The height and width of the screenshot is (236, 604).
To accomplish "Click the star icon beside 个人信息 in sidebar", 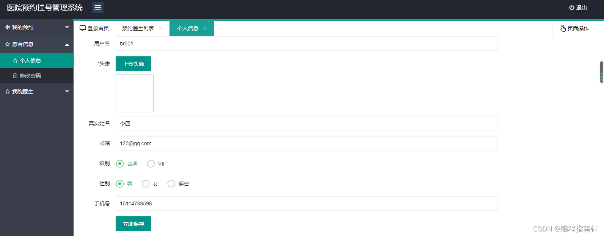I will click(15, 61).
